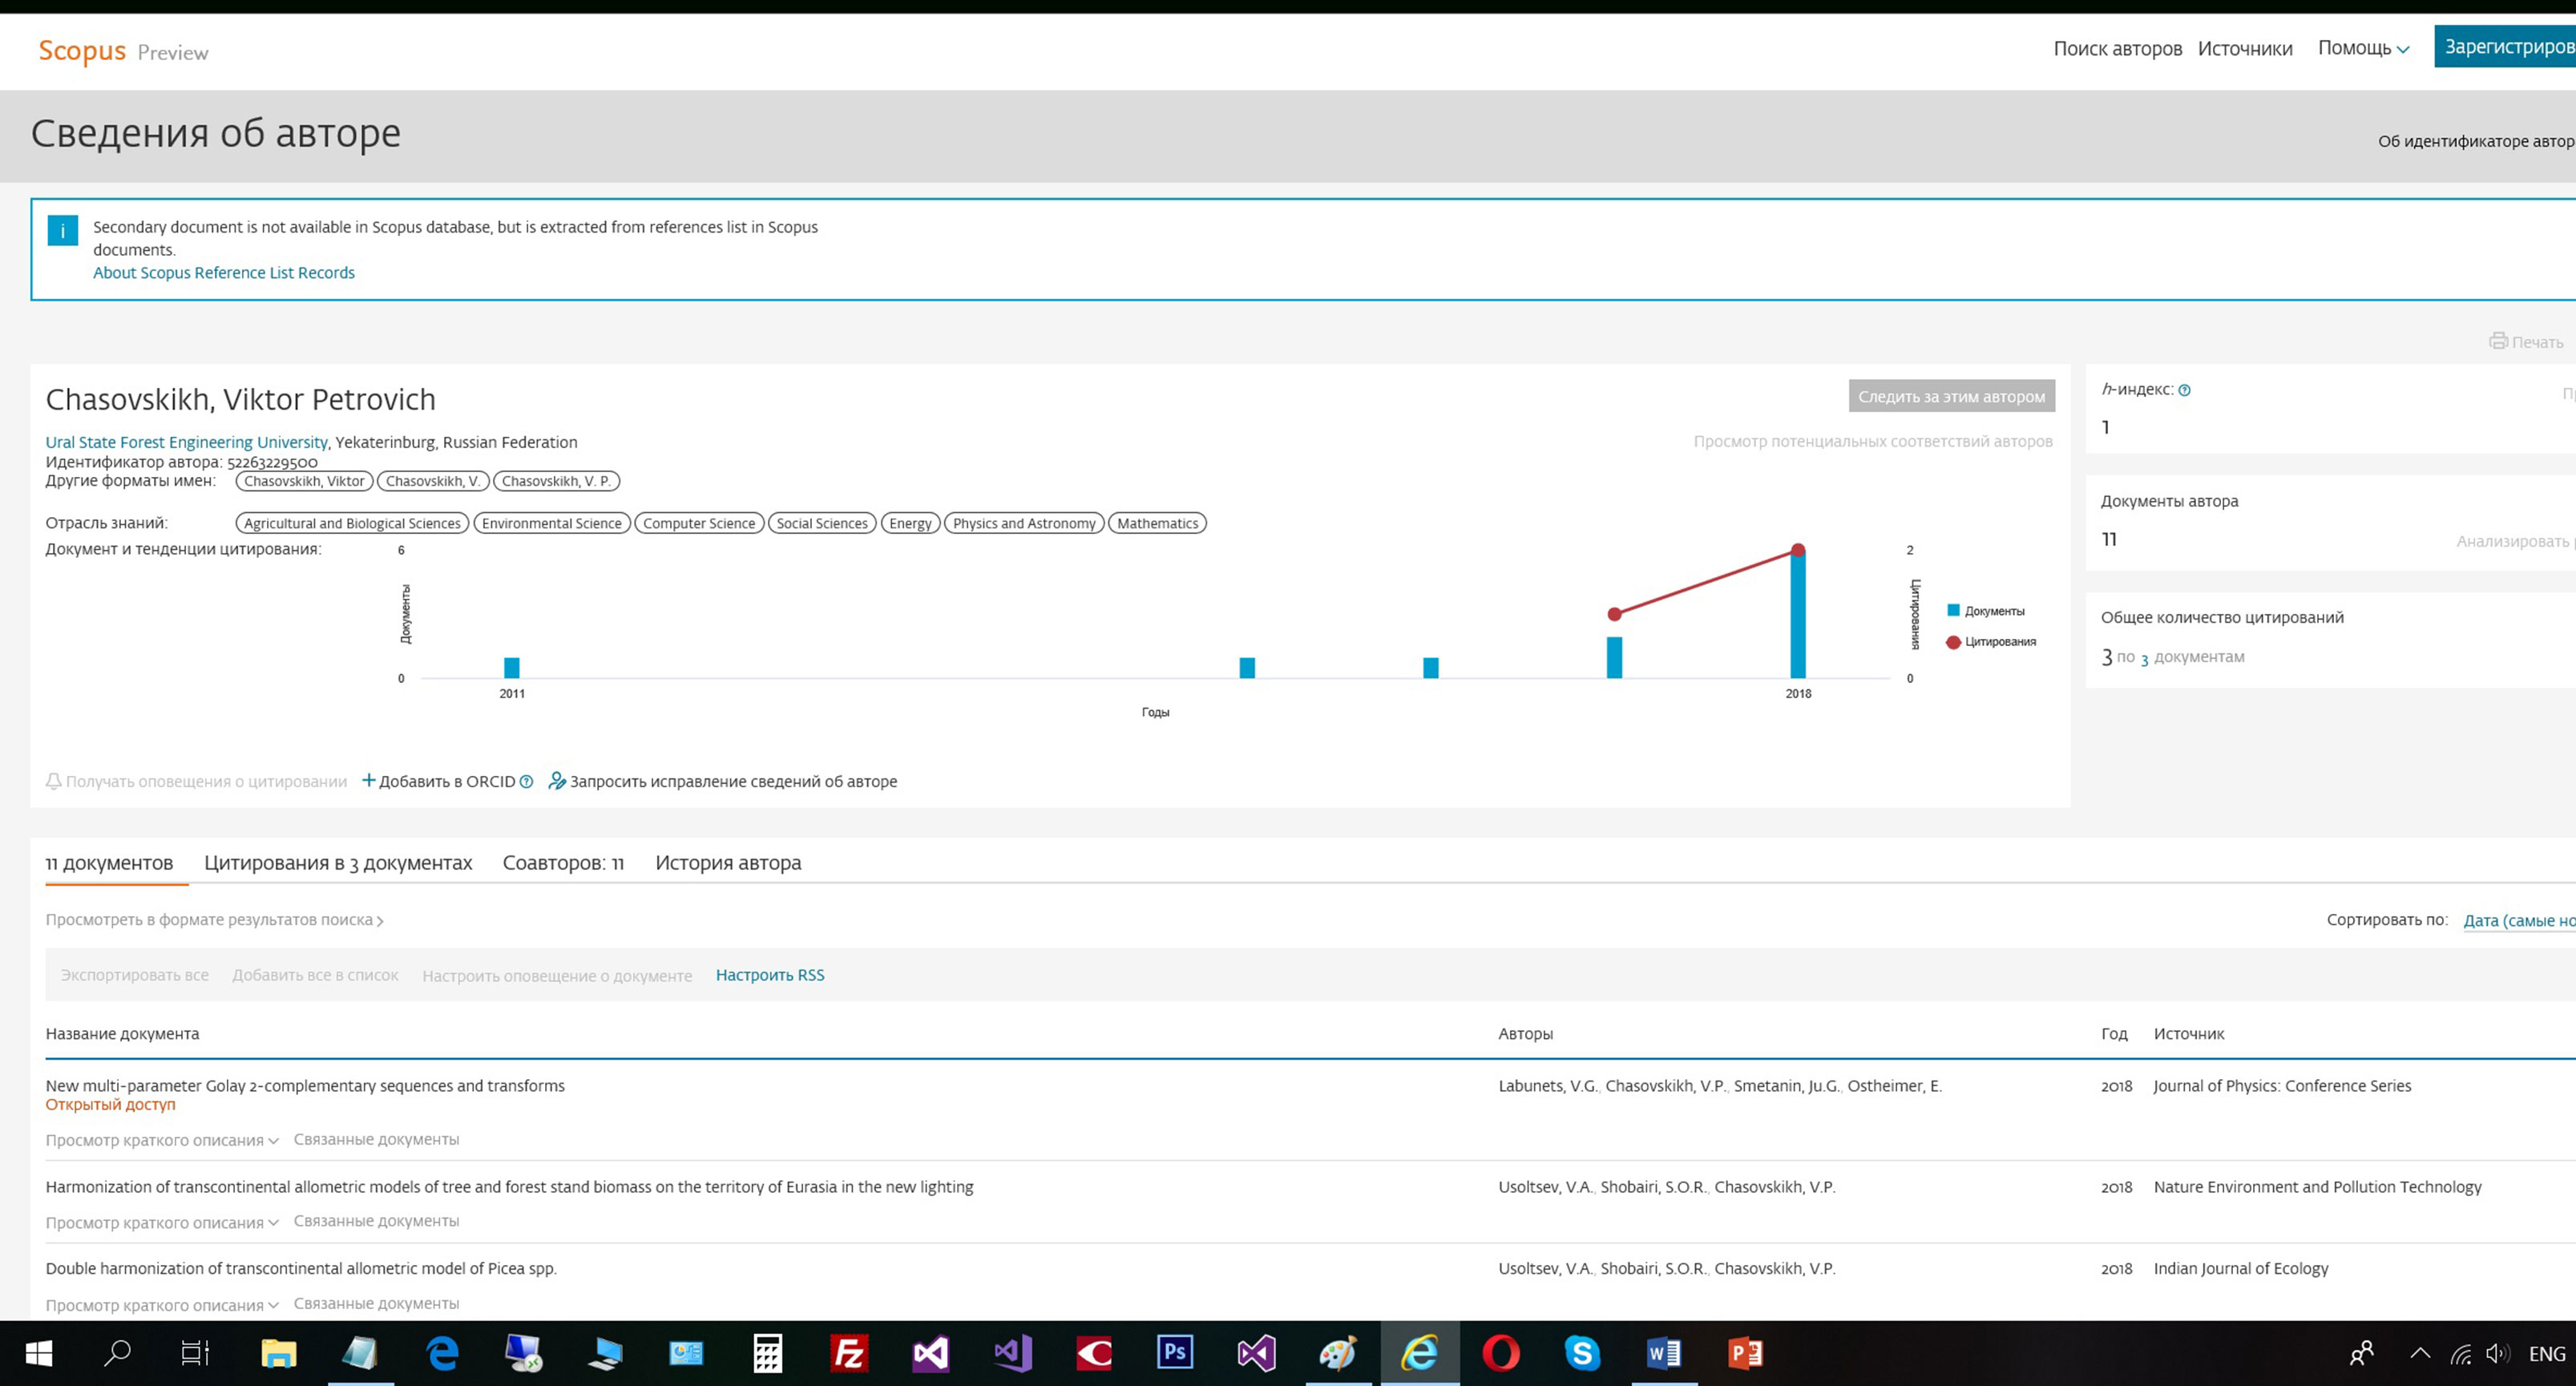Switch to История автора tab
Image resolution: width=2576 pixels, height=1386 pixels.
click(x=728, y=863)
